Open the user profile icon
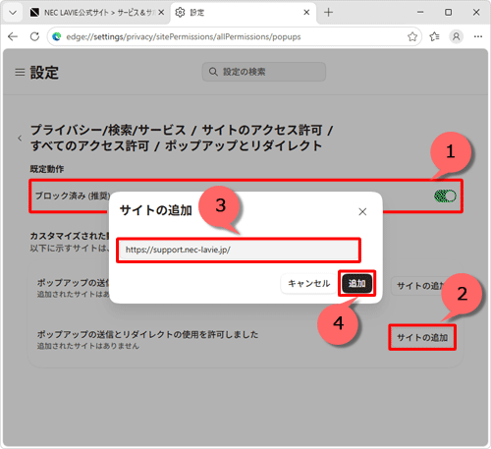Screen dimensions: 491x449 [x=457, y=36]
